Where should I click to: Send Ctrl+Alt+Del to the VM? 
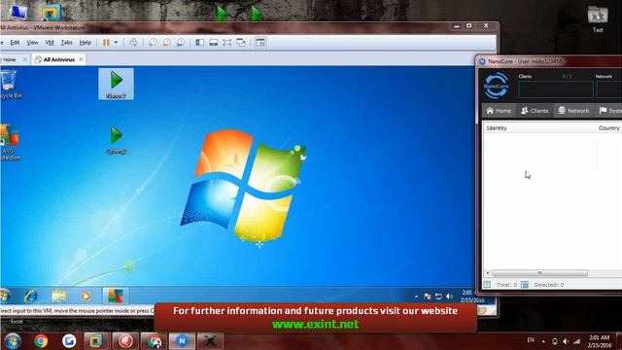pos(133,43)
